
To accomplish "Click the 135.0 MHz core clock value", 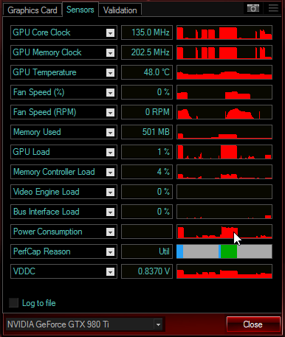I will pyautogui.click(x=147, y=32).
